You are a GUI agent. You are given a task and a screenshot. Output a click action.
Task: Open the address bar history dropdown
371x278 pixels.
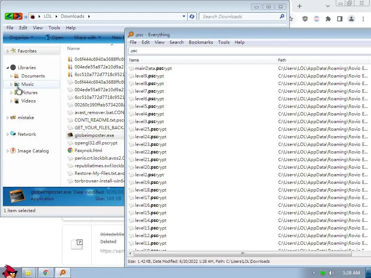pyautogui.click(x=184, y=16)
